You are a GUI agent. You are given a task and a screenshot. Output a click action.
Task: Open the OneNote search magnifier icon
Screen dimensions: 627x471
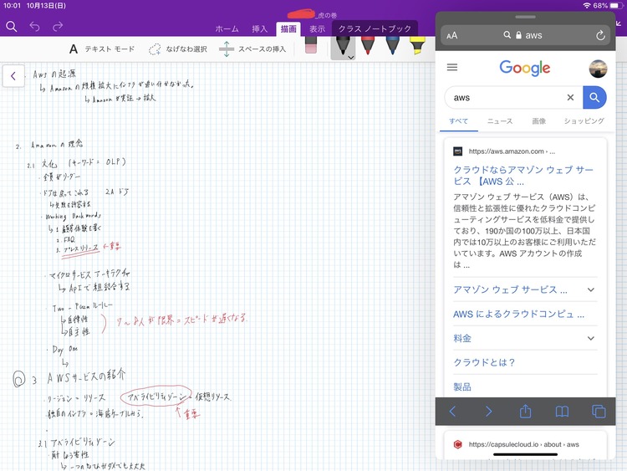12,27
